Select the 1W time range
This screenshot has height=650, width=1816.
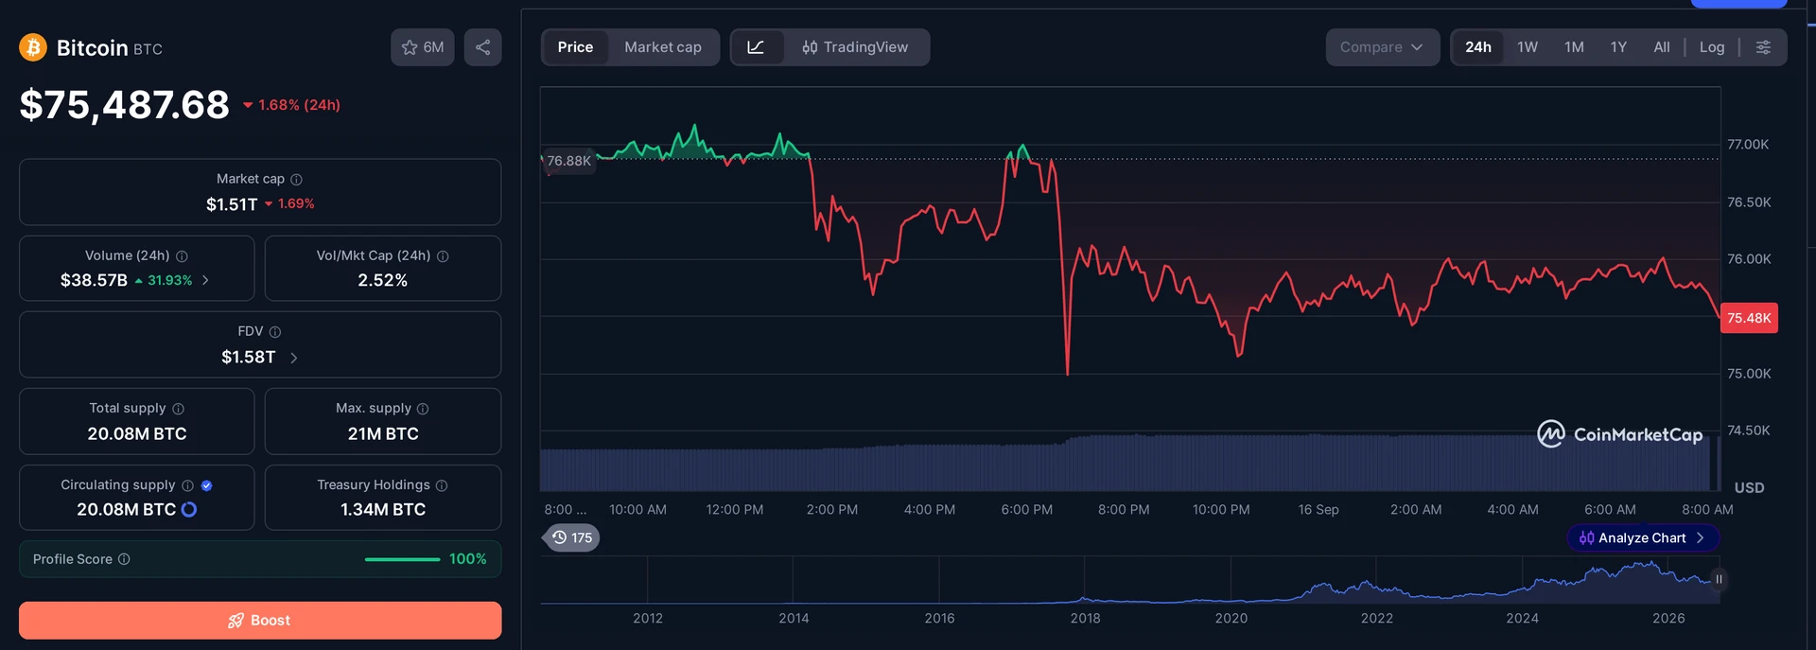point(1528,47)
